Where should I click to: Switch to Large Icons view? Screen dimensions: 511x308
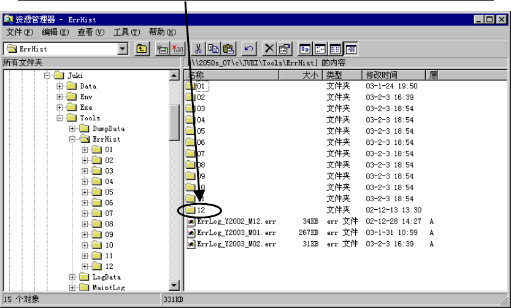(x=305, y=49)
